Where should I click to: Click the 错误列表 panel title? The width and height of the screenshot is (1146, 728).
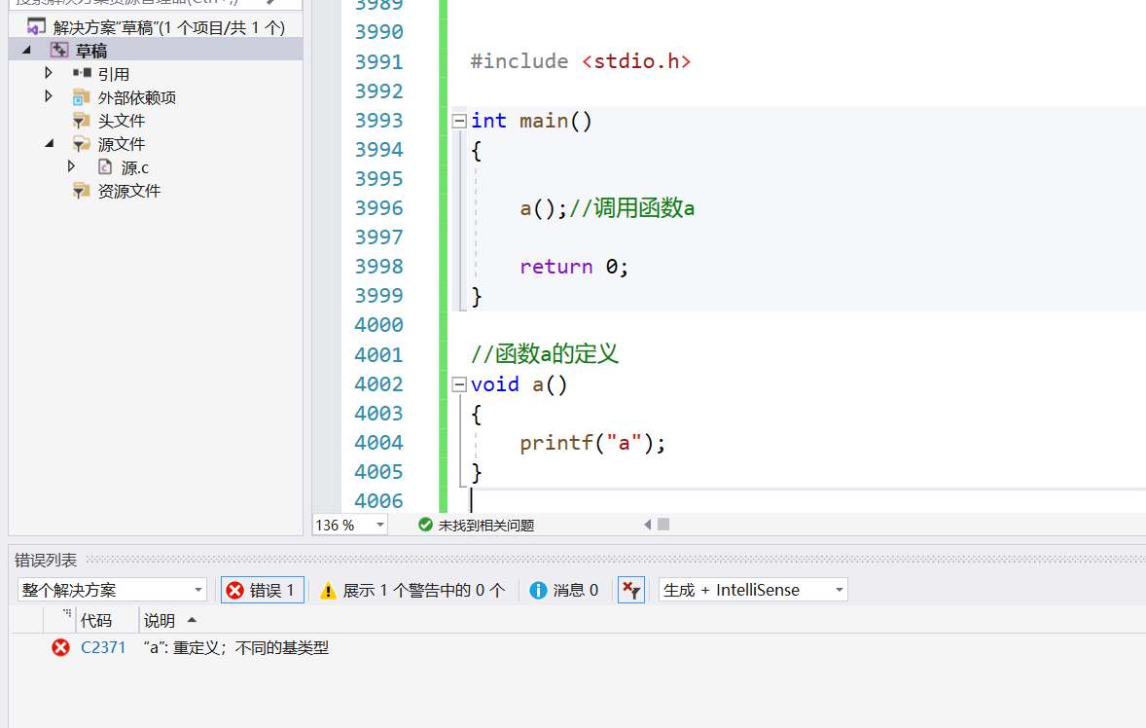point(46,561)
